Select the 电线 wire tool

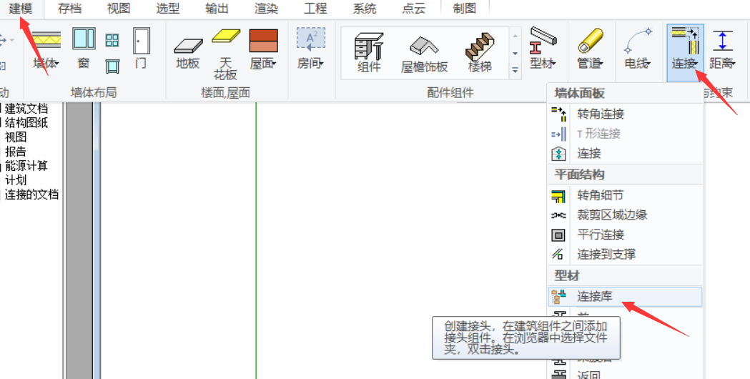pyautogui.click(x=638, y=48)
